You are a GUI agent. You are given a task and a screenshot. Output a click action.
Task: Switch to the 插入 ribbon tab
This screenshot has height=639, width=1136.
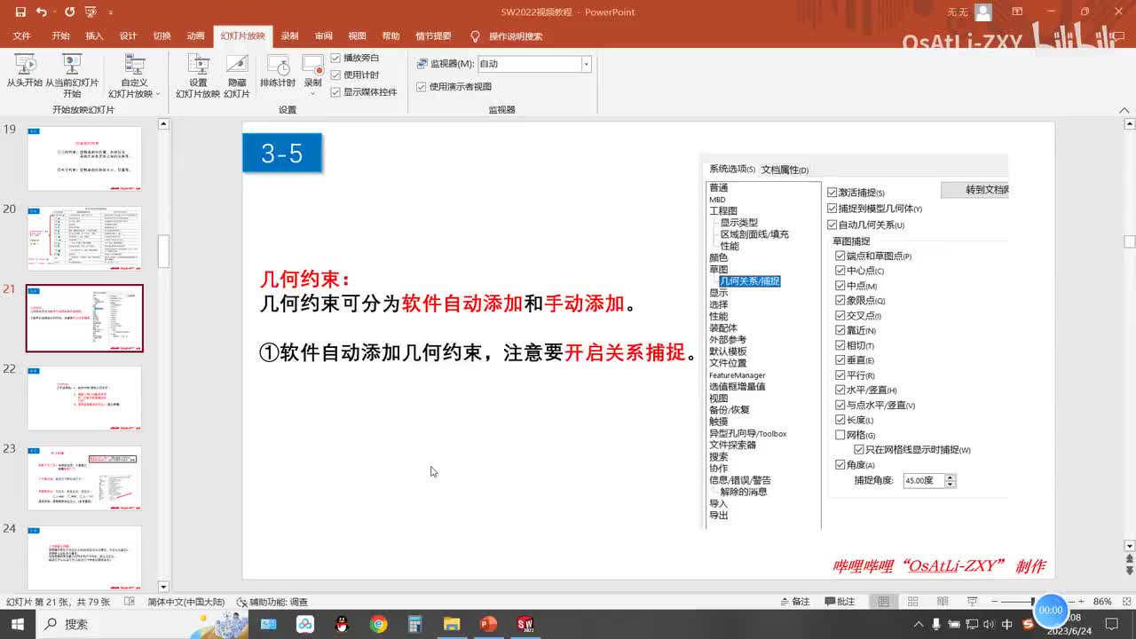[x=94, y=36]
